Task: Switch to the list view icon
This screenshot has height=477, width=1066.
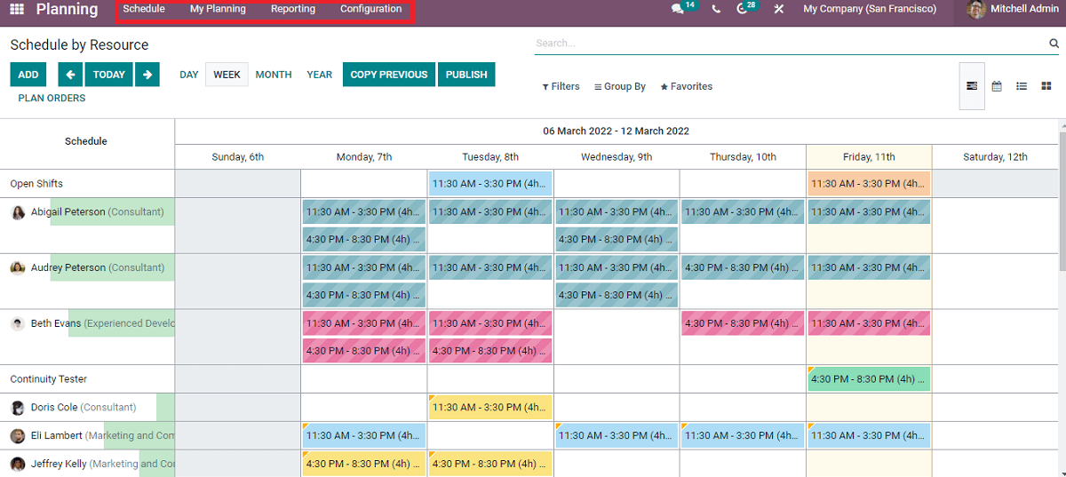Action: [x=1022, y=86]
